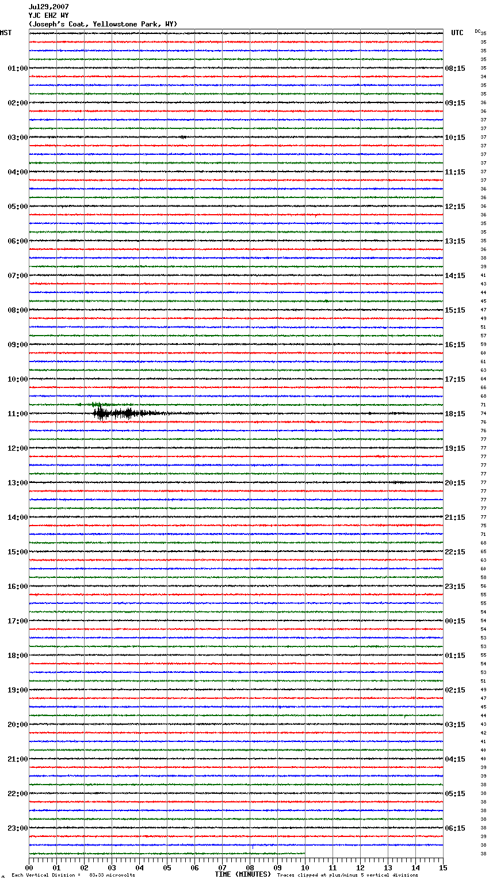Click the 19:15 UTC time label

(x=455, y=448)
